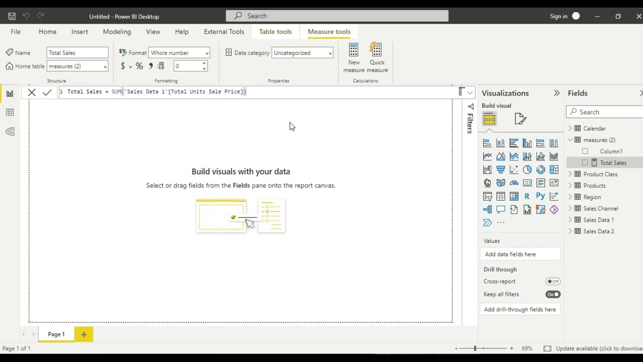Select the scatter chart visual

click(514, 169)
